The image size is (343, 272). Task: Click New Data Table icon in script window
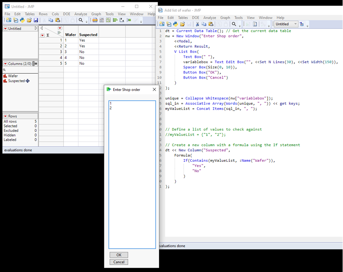coord(162,24)
